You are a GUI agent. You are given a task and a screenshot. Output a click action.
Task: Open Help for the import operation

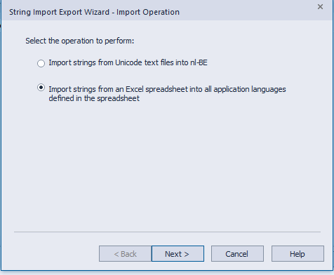tap(298, 254)
